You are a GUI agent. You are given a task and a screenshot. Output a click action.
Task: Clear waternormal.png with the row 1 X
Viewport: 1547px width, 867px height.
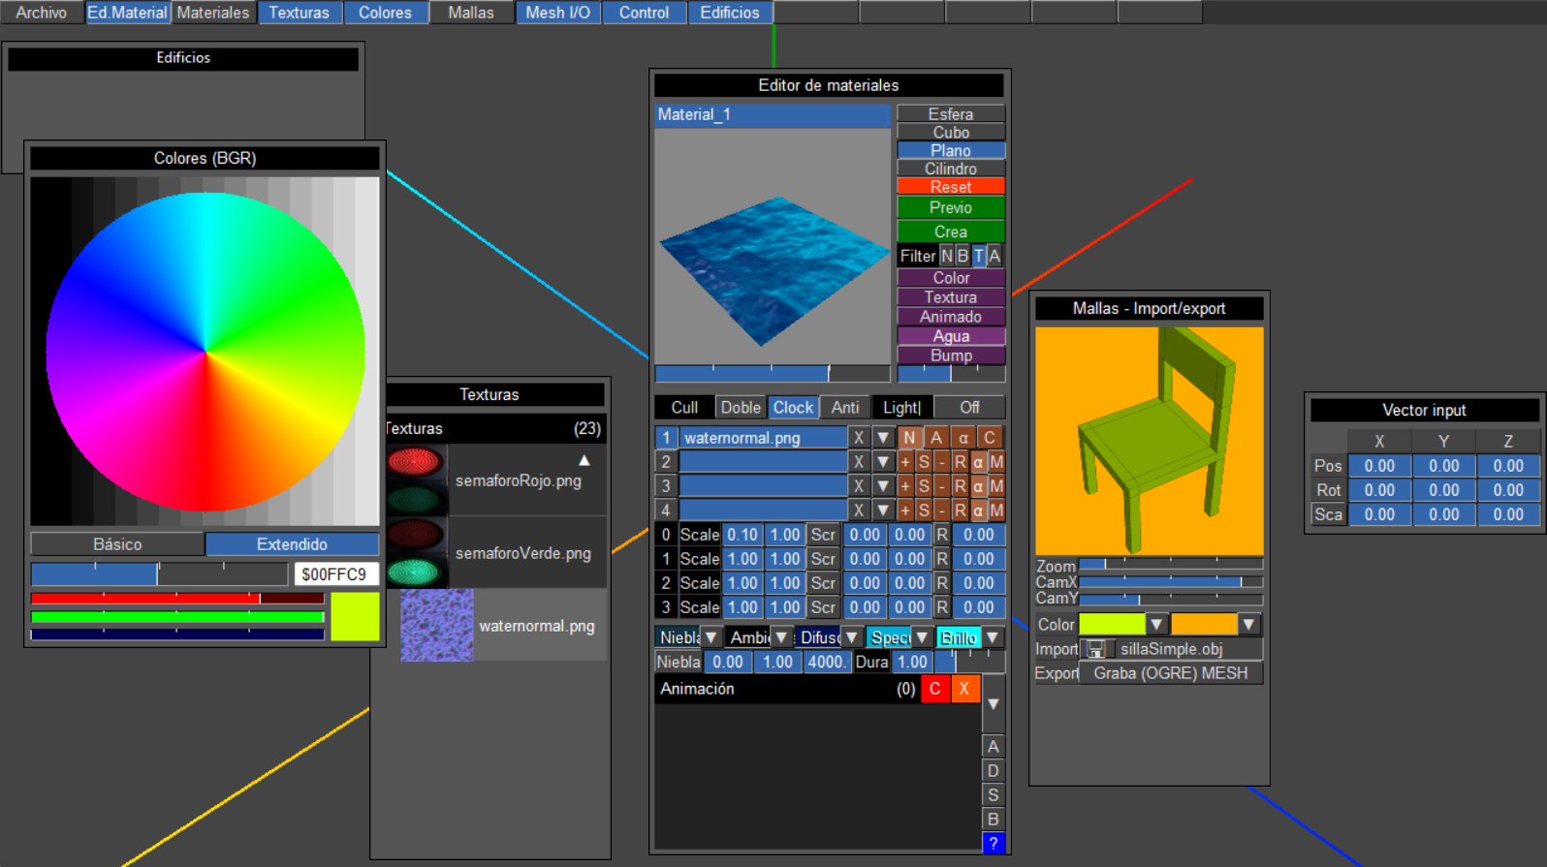pyautogui.click(x=858, y=438)
